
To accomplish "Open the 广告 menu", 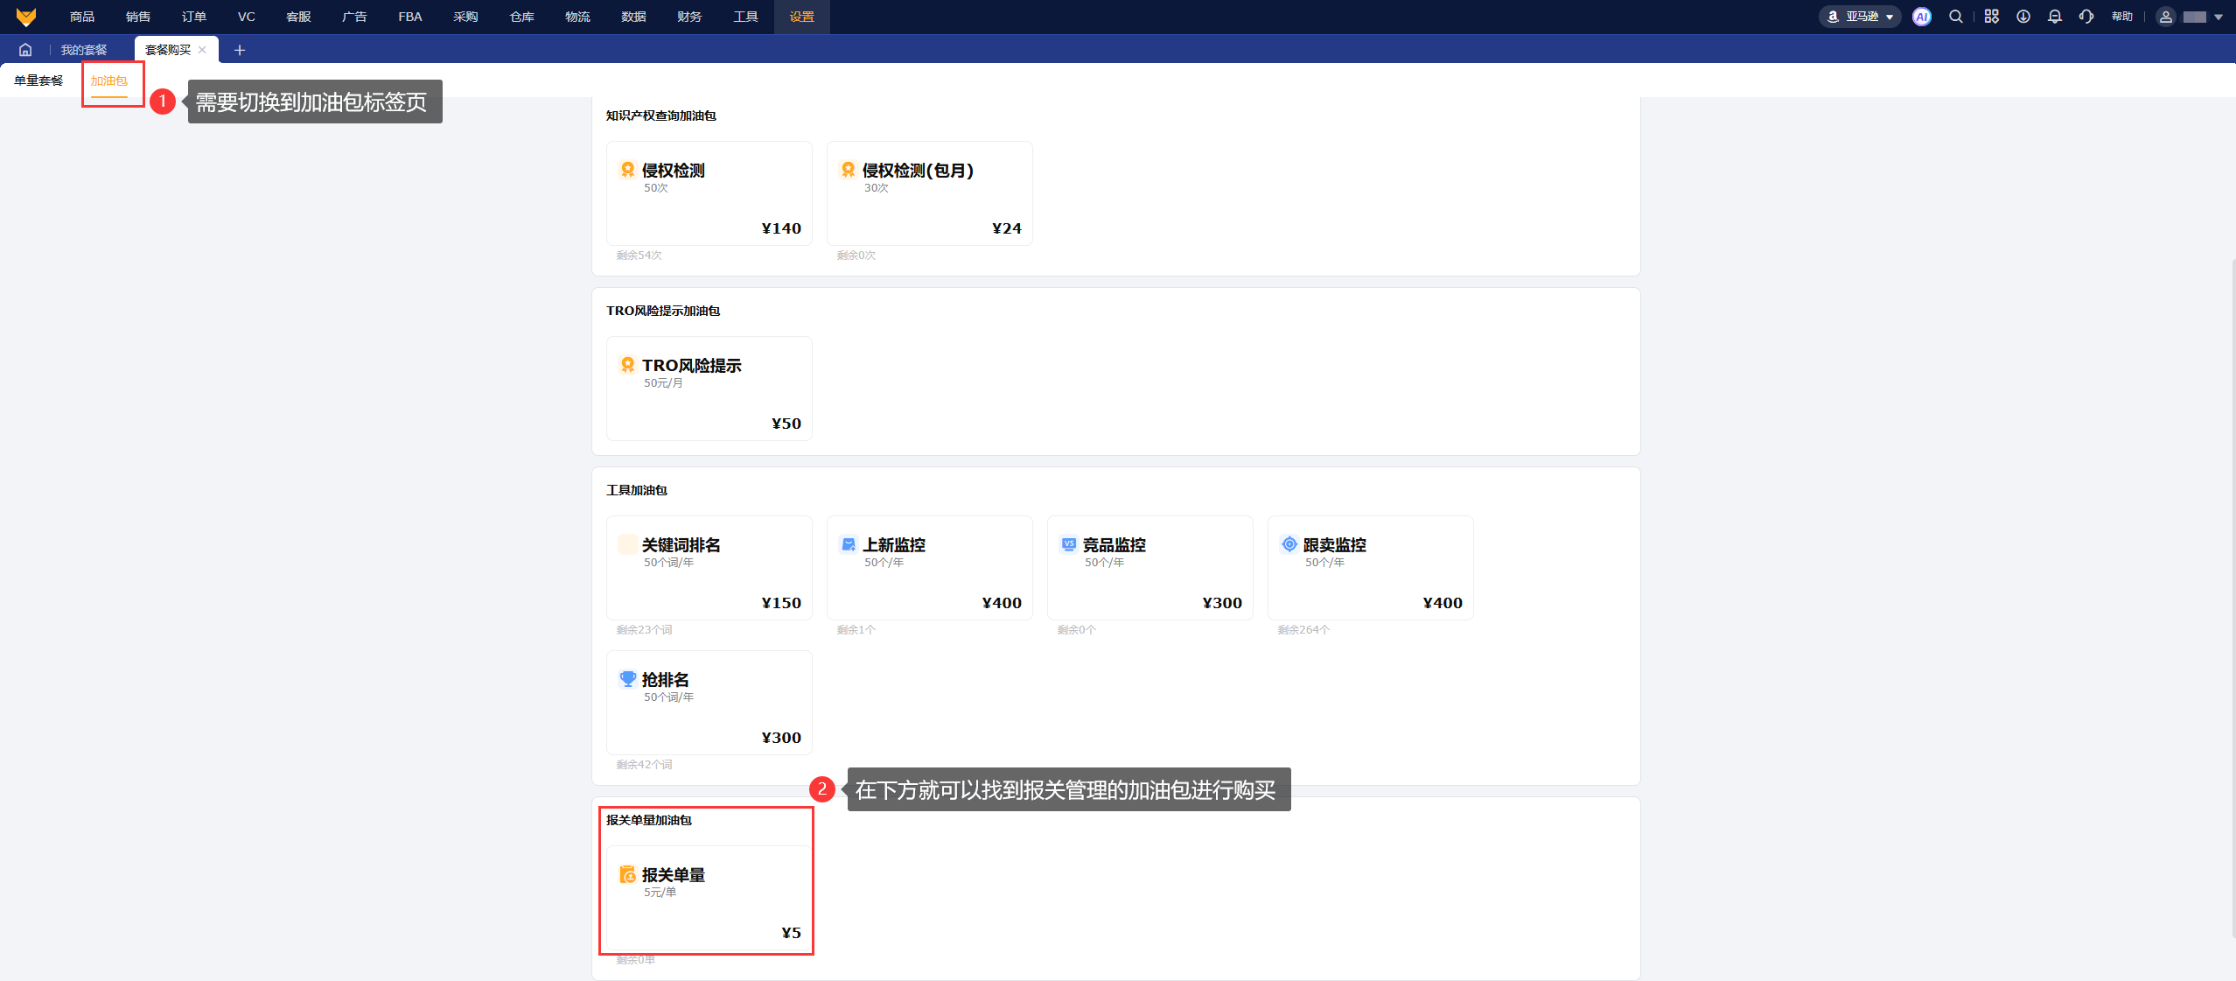I will coord(354,17).
